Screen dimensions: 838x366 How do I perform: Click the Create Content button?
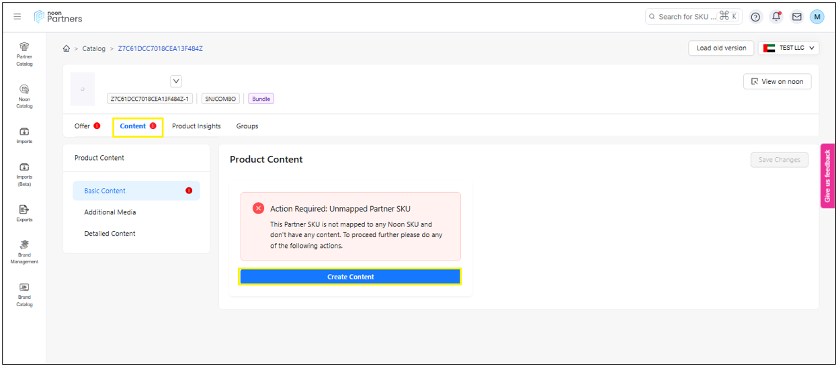coord(350,277)
